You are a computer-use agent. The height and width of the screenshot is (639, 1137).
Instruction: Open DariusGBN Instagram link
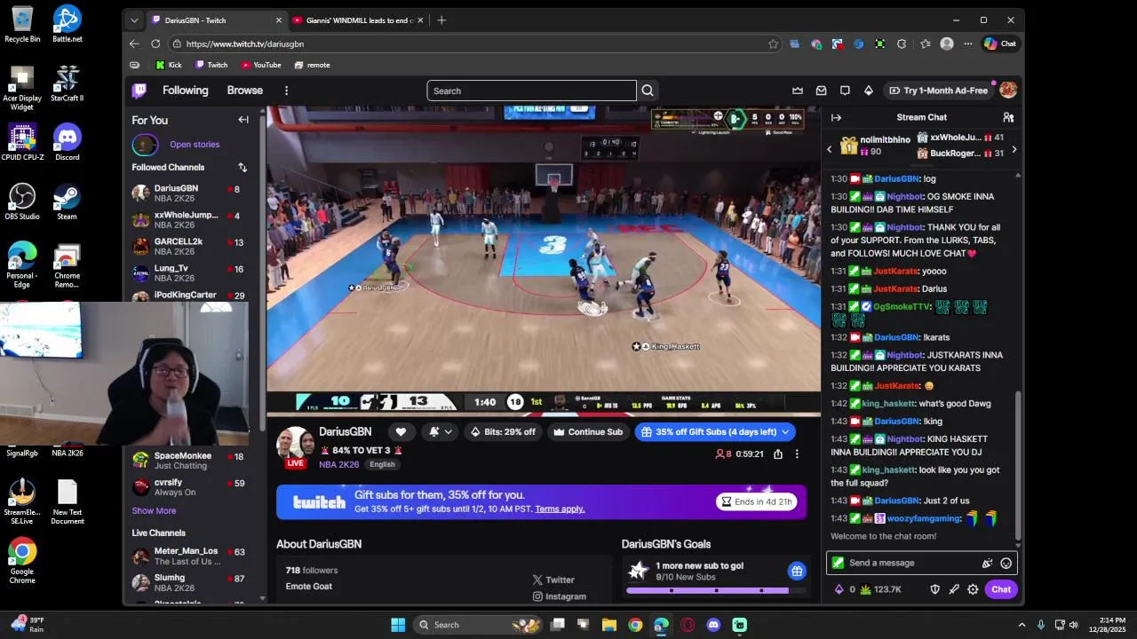pos(560,596)
